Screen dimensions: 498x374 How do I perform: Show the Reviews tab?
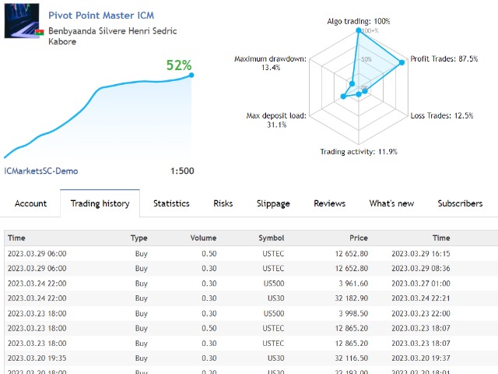click(329, 203)
